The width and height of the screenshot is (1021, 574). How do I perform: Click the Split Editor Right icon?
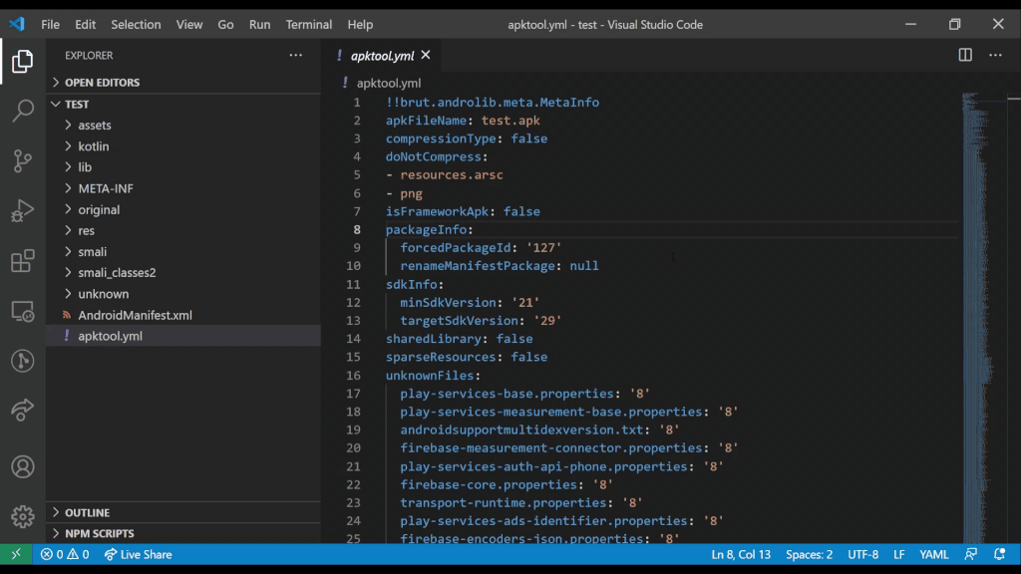(964, 56)
